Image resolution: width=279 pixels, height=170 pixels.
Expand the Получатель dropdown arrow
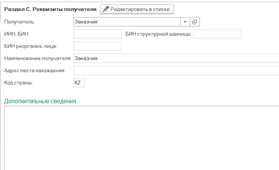(185, 22)
